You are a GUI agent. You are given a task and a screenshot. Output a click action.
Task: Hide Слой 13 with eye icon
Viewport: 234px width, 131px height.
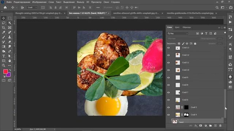click(x=169, y=48)
